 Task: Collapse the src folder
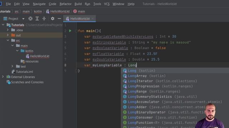click(8, 40)
